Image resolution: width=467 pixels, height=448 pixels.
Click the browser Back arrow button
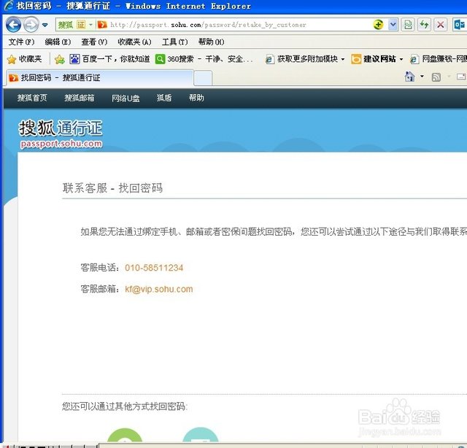(13, 25)
